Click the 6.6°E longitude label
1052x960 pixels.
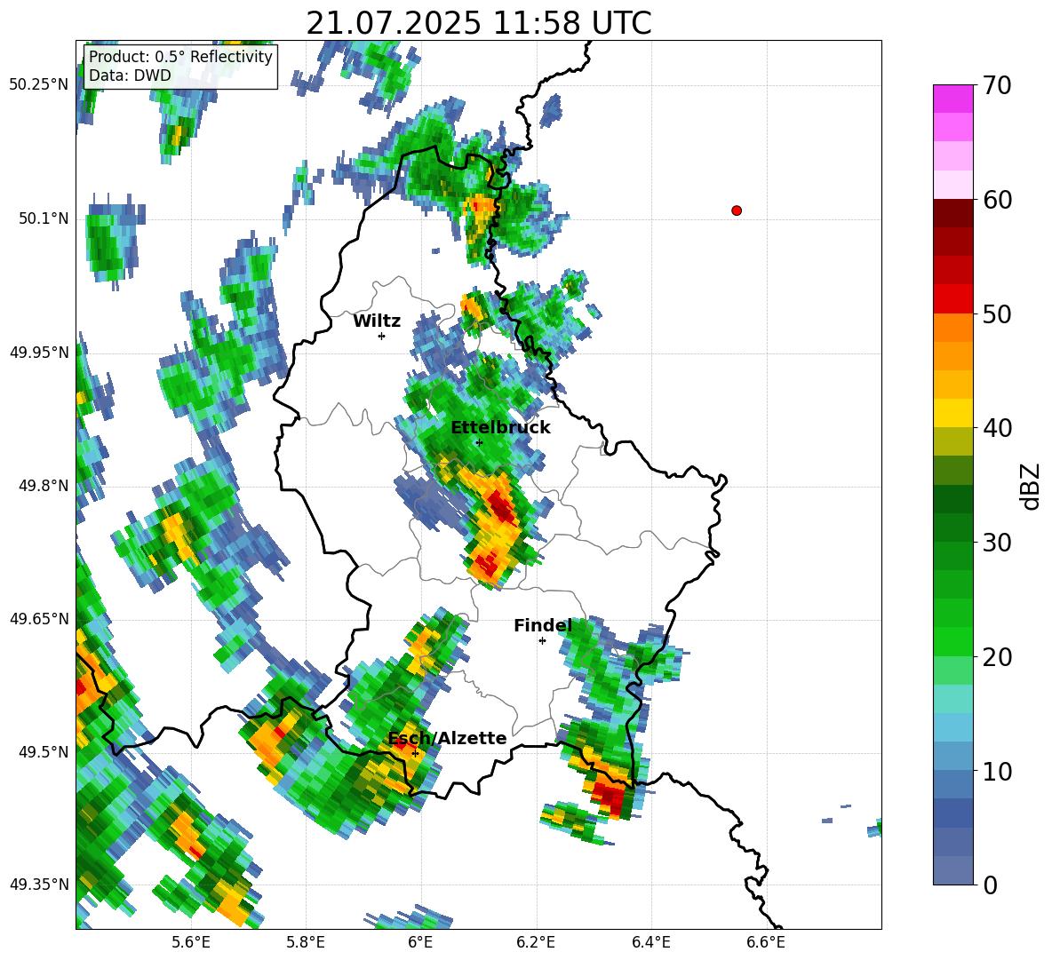click(766, 942)
